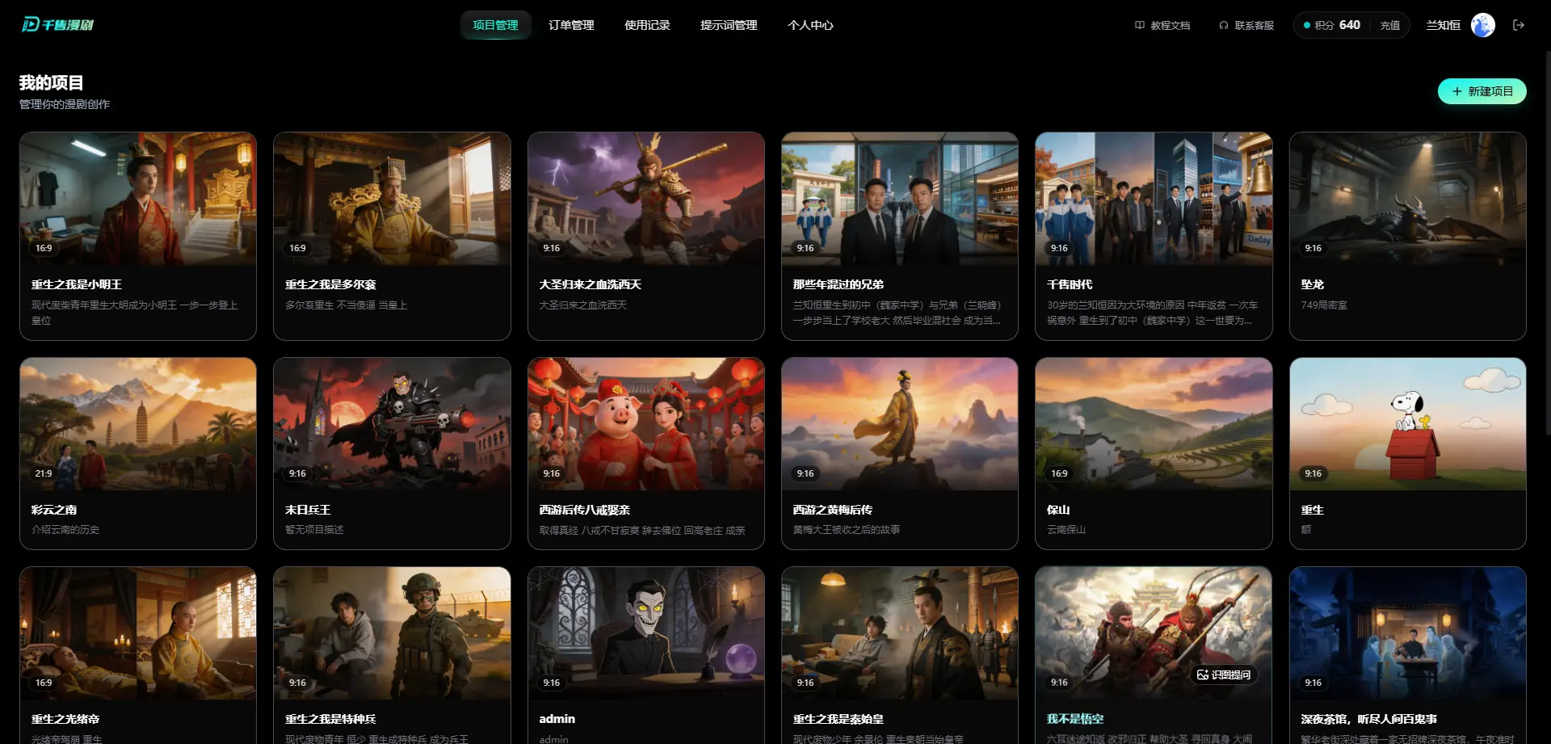Open the 西游后传八戒娶亲 project thumbnail
This screenshot has height=744, width=1551.
(646, 424)
